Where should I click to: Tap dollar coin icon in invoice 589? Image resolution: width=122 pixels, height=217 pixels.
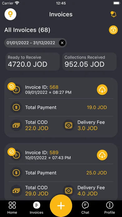point(16,173)
